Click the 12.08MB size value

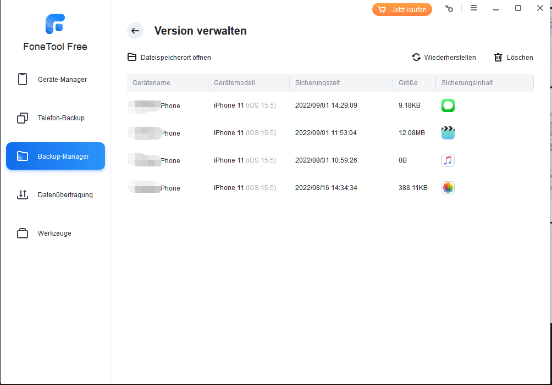(412, 133)
